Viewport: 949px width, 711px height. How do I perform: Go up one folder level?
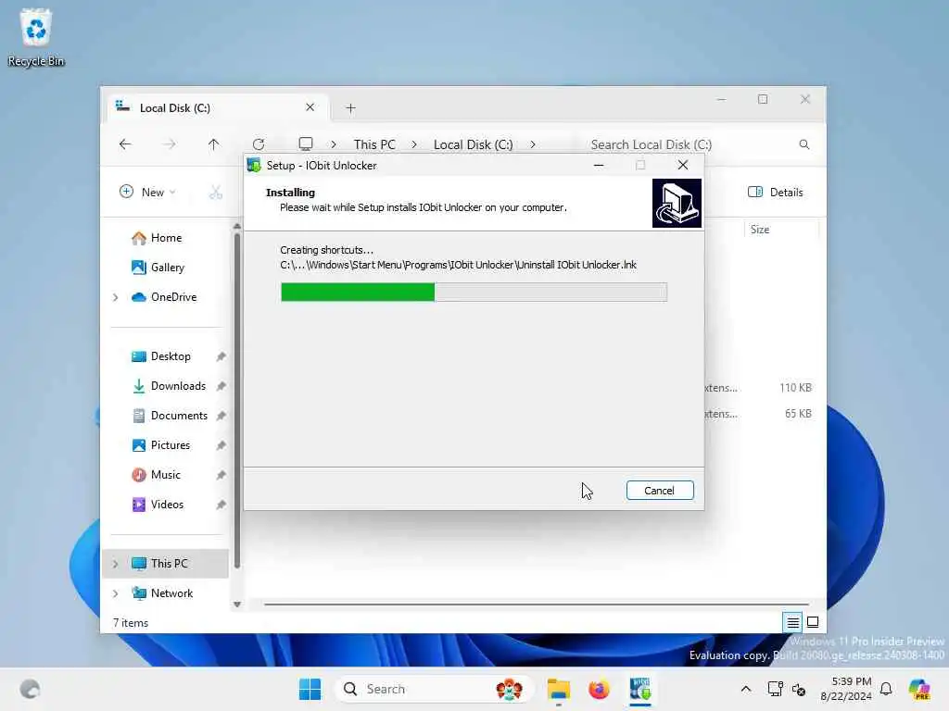[x=214, y=144]
